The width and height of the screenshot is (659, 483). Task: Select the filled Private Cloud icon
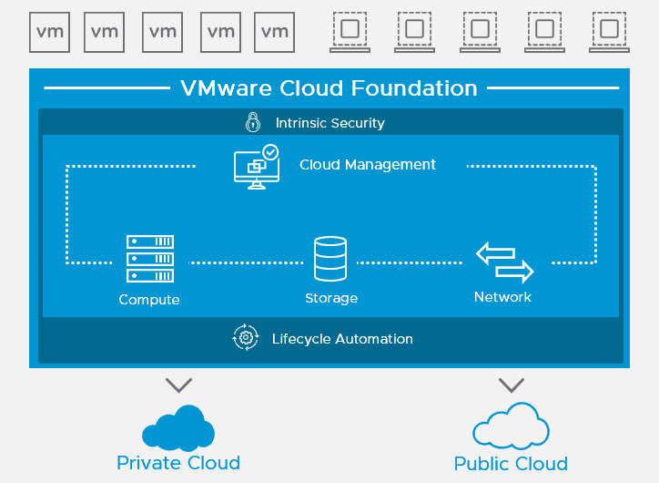tap(178, 428)
